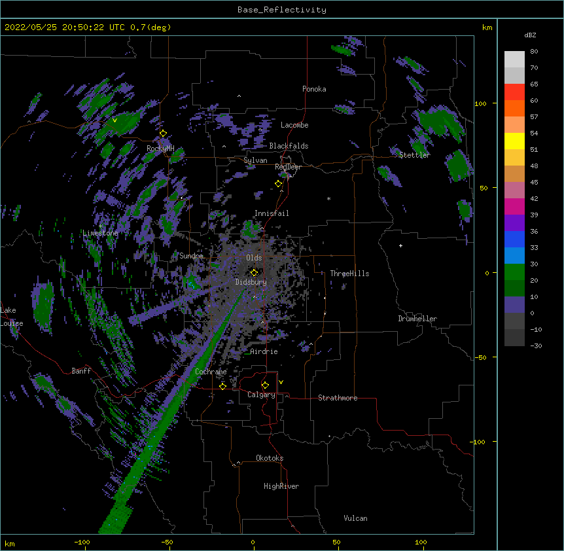Click the ThreeHills label

pyautogui.click(x=349, y=274)
